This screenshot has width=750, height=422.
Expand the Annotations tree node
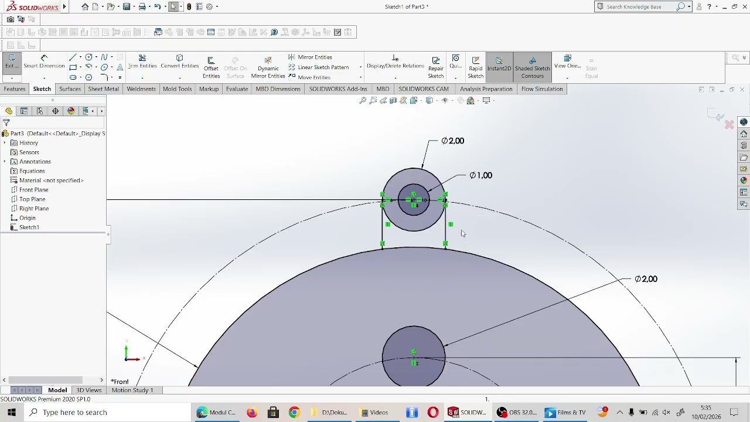coord(5,162)
